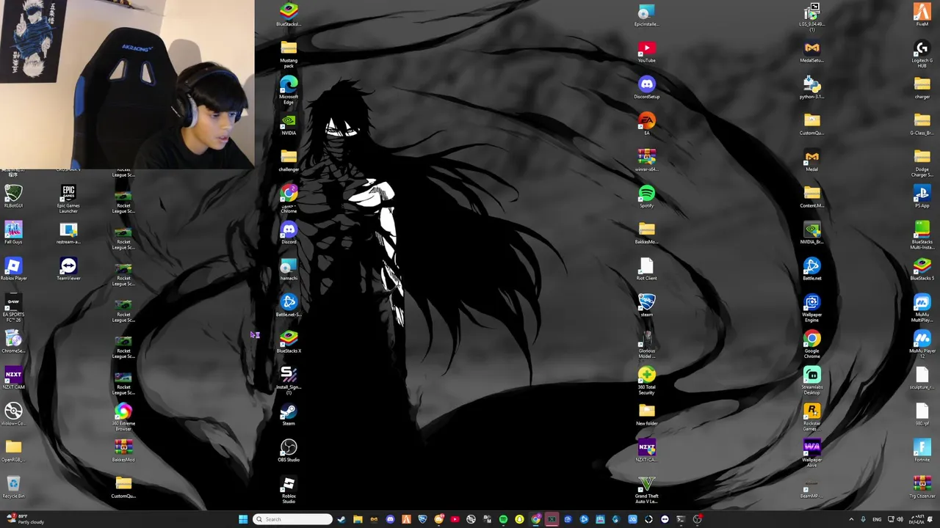Launch the EA SPORTS FC 26 shortcut
Screen dimensions: 940x528
tap(13, 308)
